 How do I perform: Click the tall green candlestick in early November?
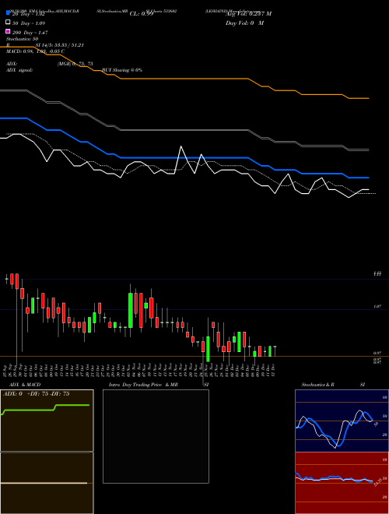tap(131, 310)
